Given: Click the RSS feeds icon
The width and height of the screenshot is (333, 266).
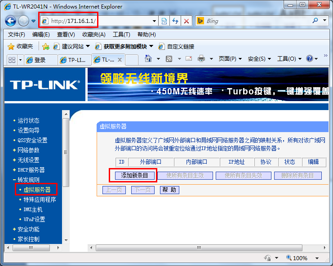Looking at the screenshot, I should (169, 59).
